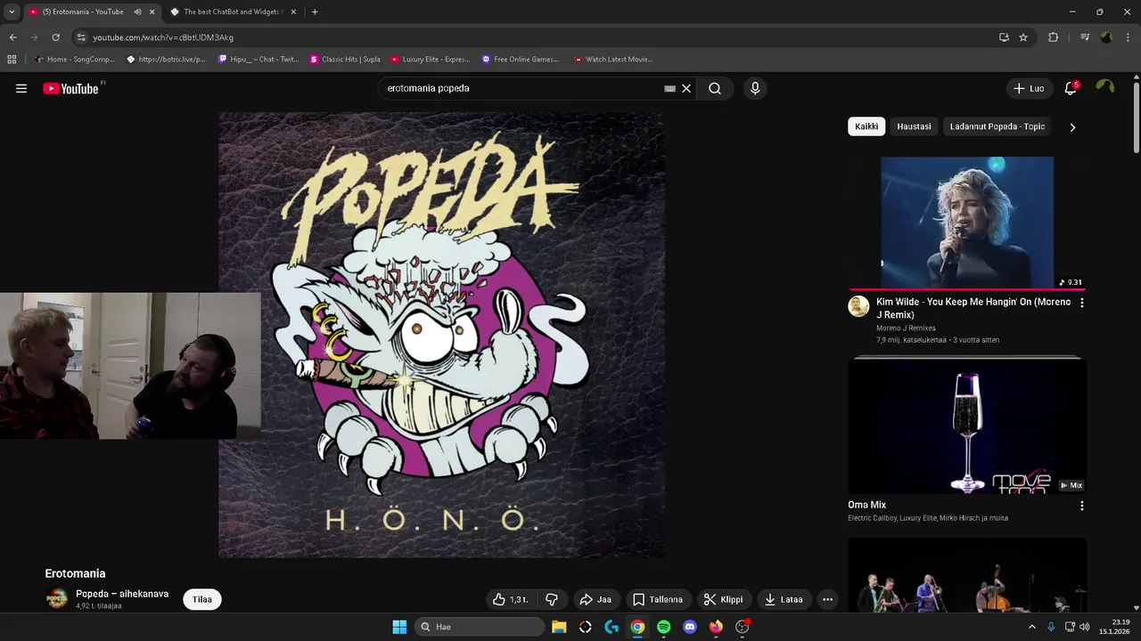
Task: Expand the browser tab search dropdown
Action: tap(12, 12)
